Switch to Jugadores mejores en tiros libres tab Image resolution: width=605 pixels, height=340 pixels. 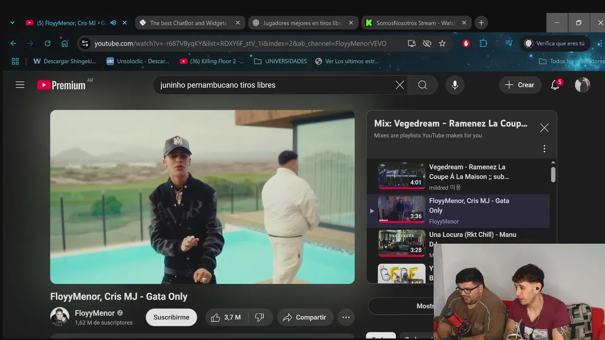302,23
